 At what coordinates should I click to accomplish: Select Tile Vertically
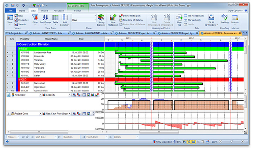click(x=192, y=20)
